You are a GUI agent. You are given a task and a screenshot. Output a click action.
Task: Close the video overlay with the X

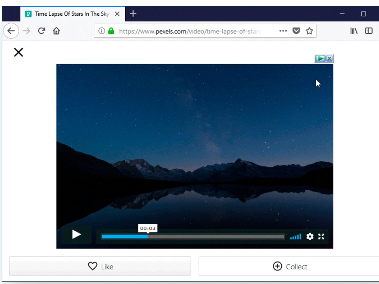pos(18,52)
